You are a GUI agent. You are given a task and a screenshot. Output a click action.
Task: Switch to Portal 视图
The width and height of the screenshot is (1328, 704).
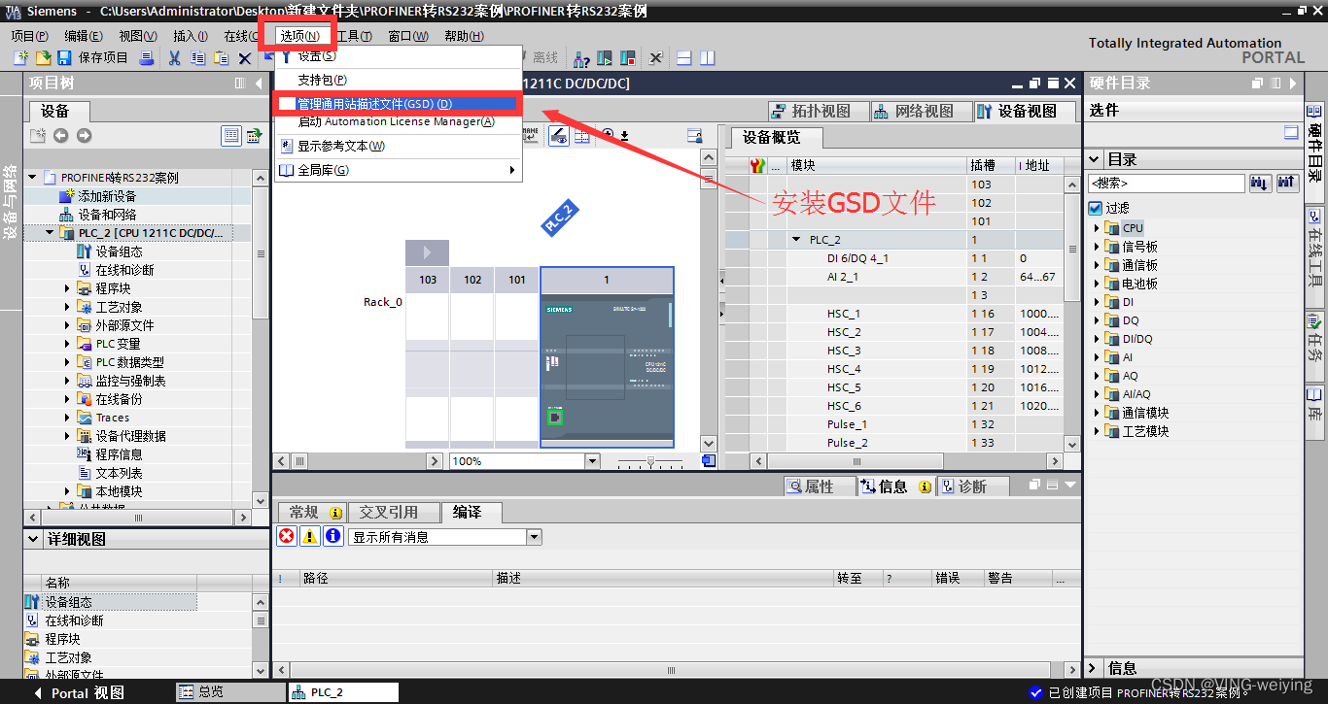80,692
